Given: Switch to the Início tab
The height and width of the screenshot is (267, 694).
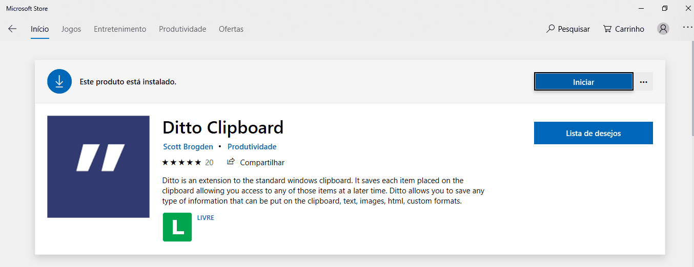Looking at the screenshot, I should coord(39,29).
